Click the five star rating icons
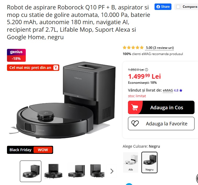Screen dimensions: 198x185 coord(133,48)
